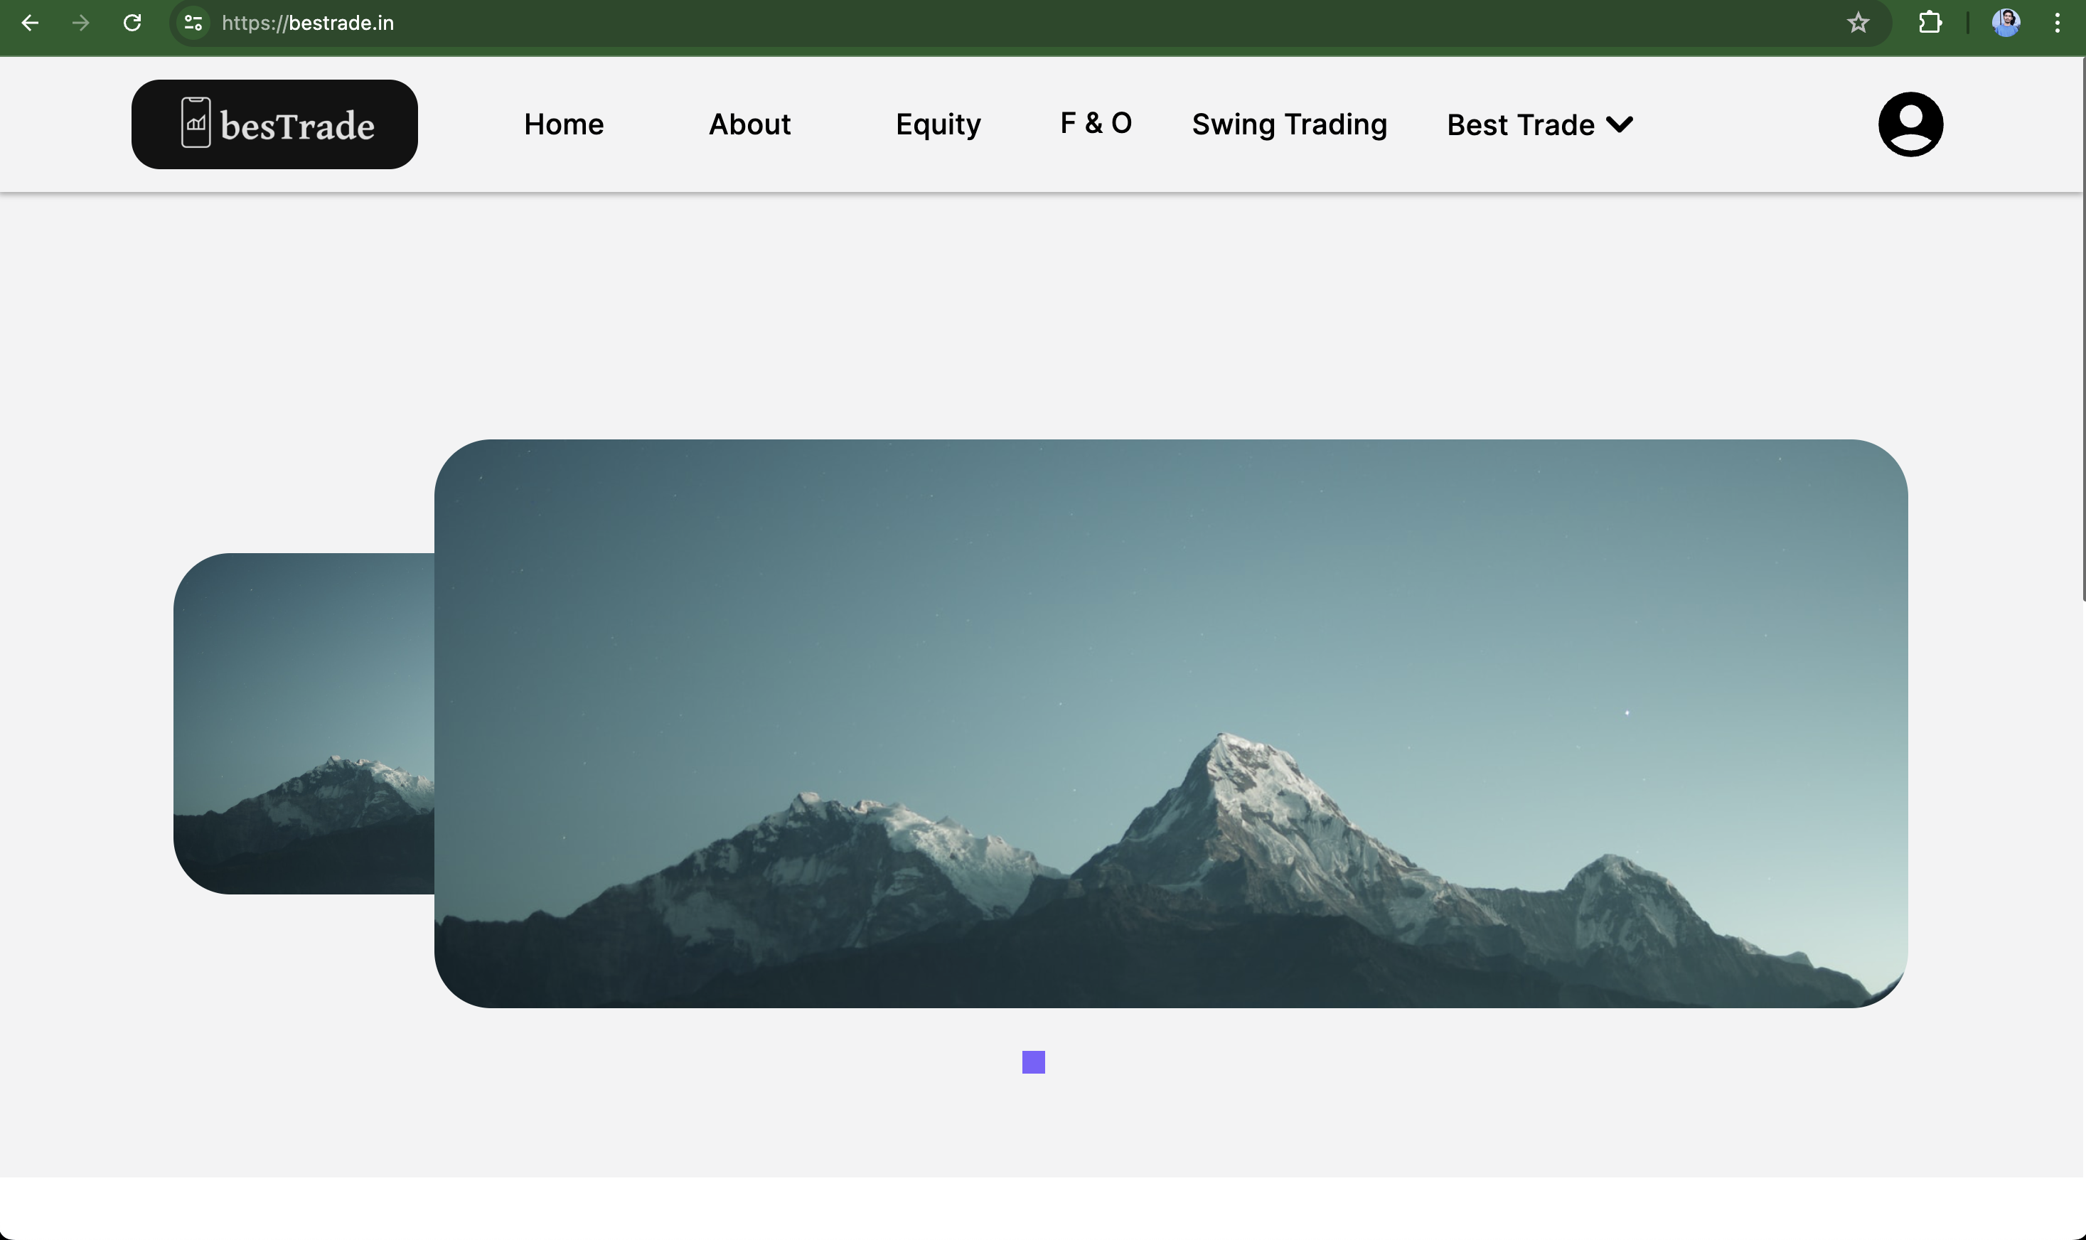Viewport: 2086px width, 1240px height.
Task: Click the purple carousel indicator square
Action: 1033,1062
